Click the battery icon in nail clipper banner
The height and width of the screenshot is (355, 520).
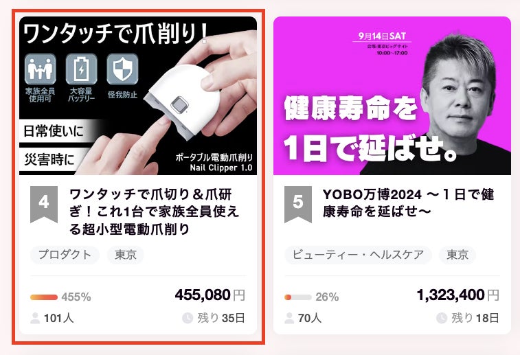[81, 69]
